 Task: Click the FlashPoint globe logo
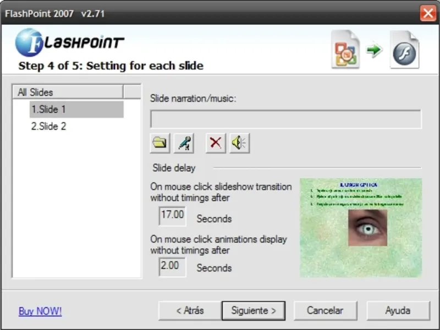point(29,42)
